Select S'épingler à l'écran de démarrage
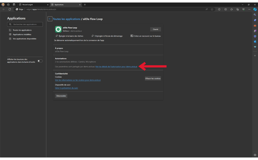Screen dimensions: 258x160 pos(107,36)
